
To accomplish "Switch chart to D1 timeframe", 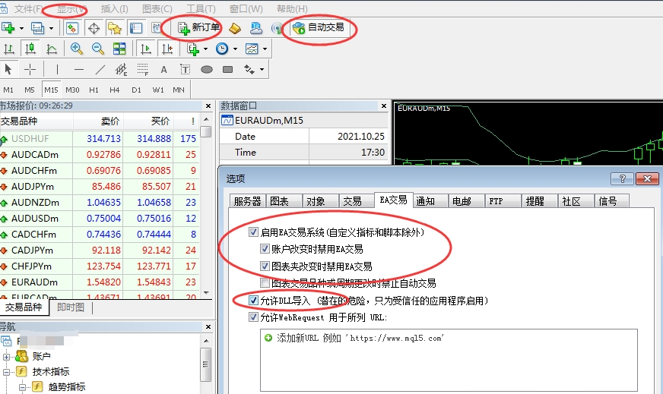I will tap(136, 90).
